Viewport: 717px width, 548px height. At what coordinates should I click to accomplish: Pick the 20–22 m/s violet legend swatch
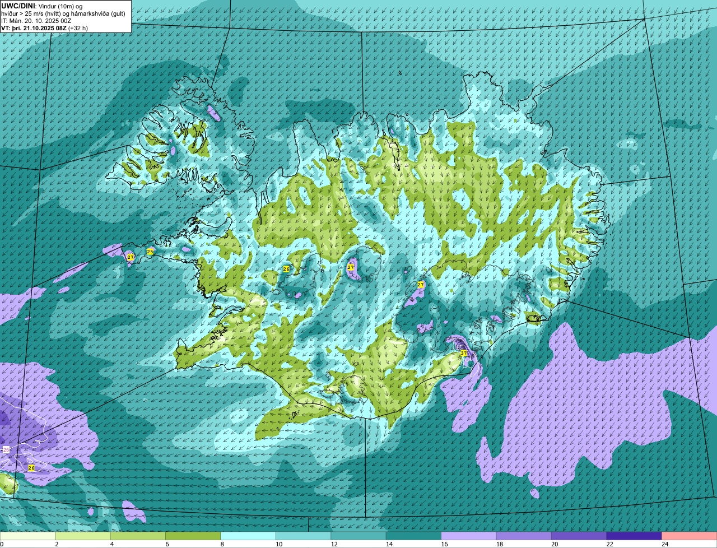point(579,536)
